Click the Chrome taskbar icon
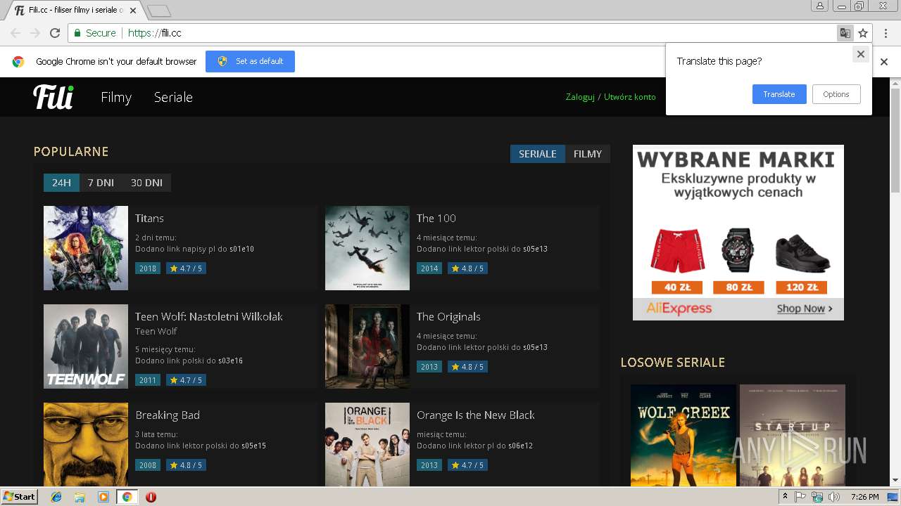This screenshot has width=901, height=506. [127, 497]
